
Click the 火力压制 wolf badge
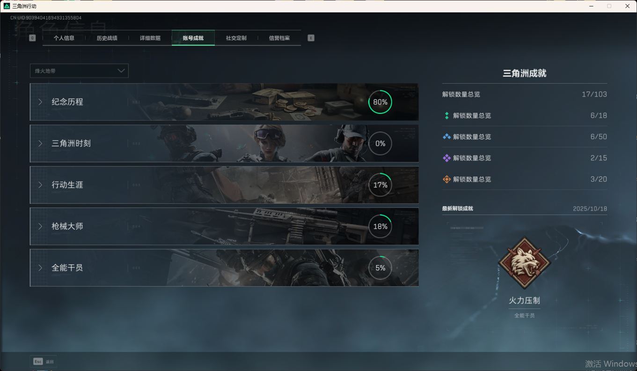[524, 263]
